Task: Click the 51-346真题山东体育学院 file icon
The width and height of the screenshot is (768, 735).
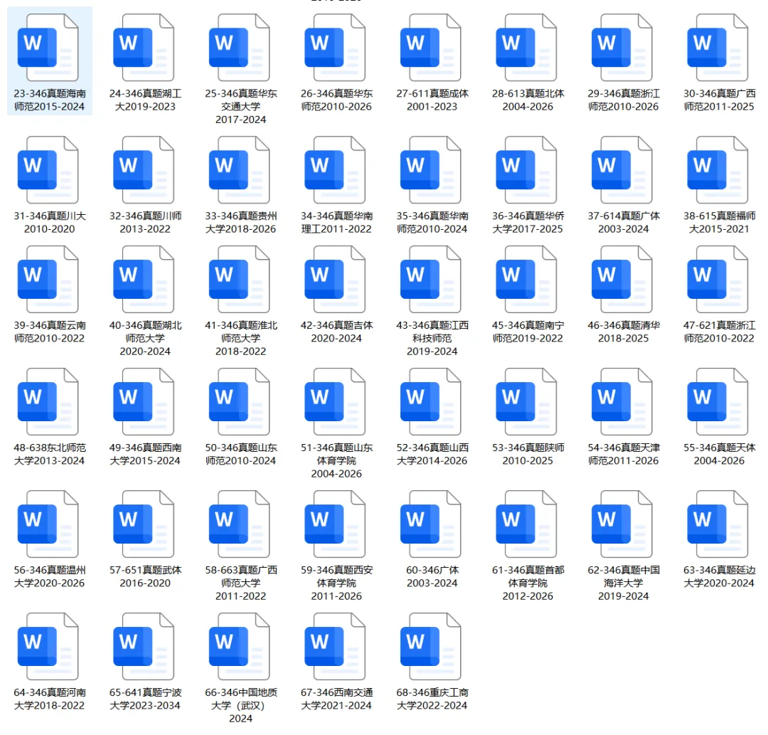Action: [x=335, y=402]
